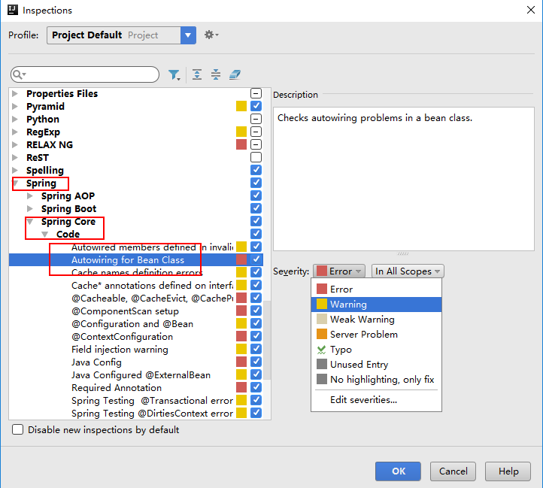
Task: Click the reset to empty eraser icon
Action: point(235,74)
